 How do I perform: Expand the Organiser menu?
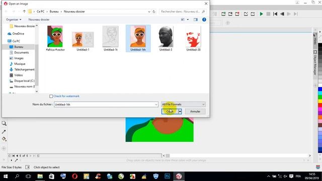pyautogui.click(x=14, y=20)
